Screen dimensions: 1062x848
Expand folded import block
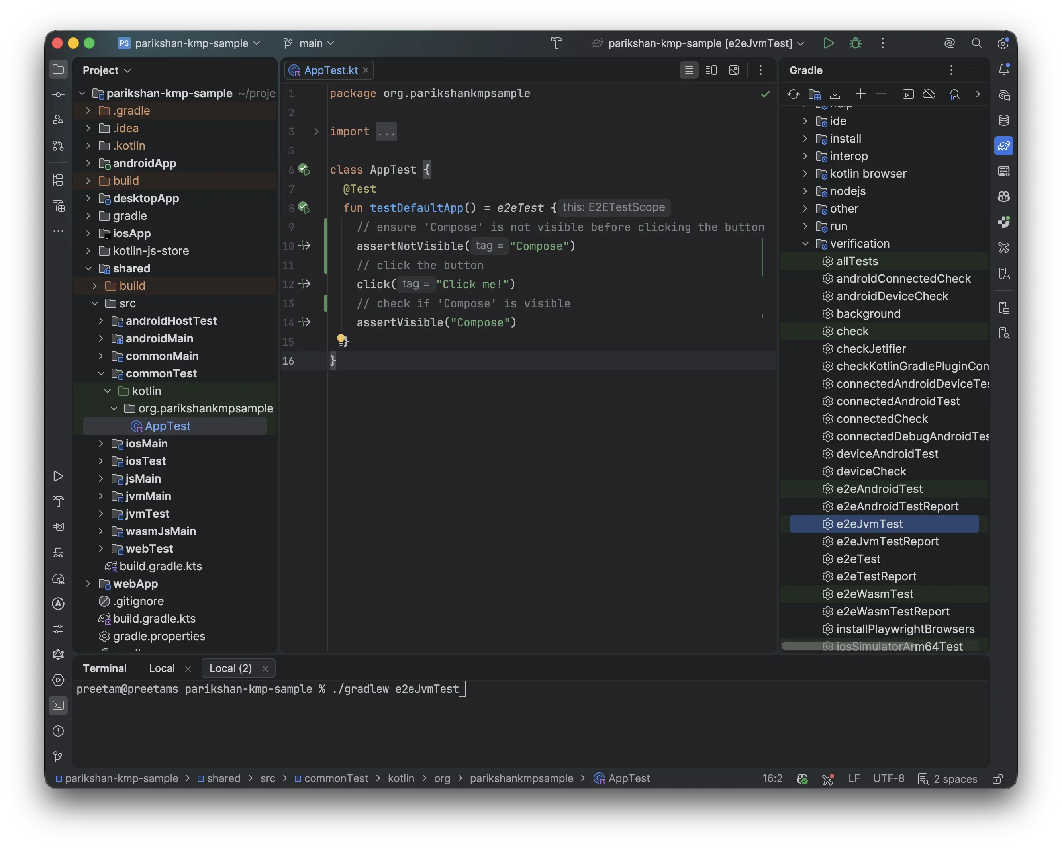(316, 131)
